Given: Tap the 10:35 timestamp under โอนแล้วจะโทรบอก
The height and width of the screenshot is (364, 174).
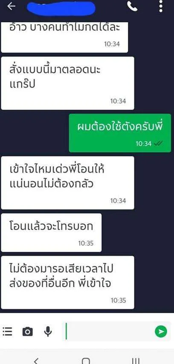Looking at the screenshot, I should click(x=86, y=243).
